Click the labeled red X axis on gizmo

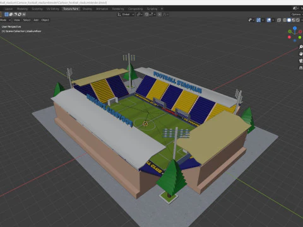coord(300,32)
